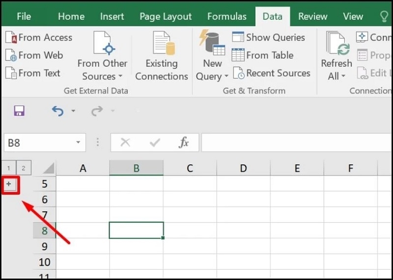This screenshot has height=280, width=393.
Task: Click the From Web import icon
Action: (x=11, y=55)
